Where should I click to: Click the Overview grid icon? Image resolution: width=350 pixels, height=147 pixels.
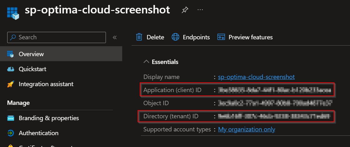[10, 54]
